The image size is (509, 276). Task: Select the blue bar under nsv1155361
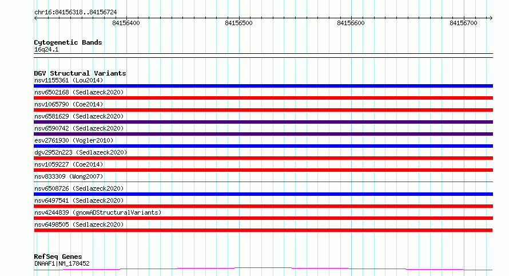(263, 86)
